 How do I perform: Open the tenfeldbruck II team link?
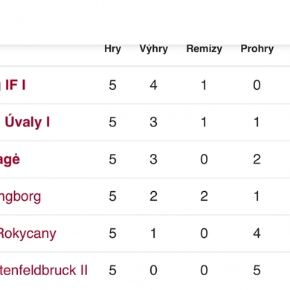point(44,270)
